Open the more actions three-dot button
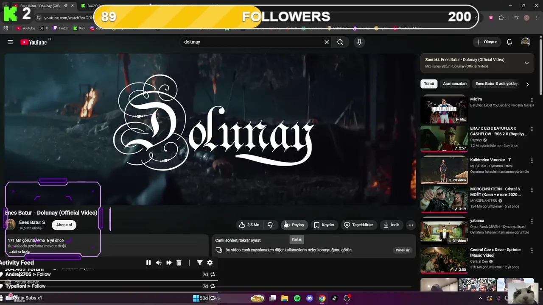The width and height of the screenshot is (543, 305). click(x=411, y=225)
